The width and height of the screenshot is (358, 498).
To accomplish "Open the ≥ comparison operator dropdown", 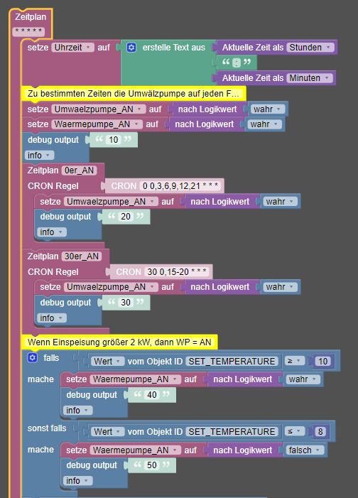I will 295,361.
